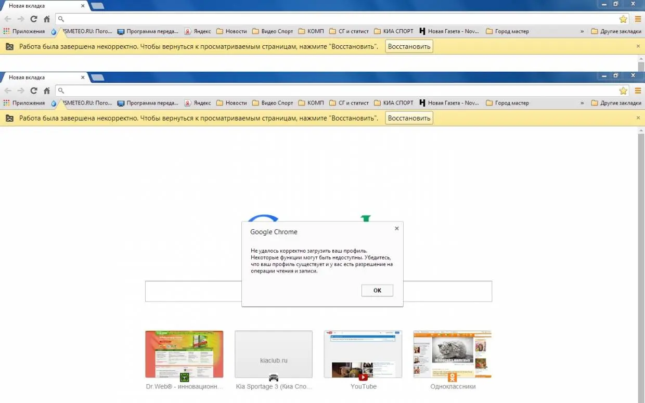Screen dimensions: 645x403
Task: Open a new tab in the top window
Action: click(x=97, y=6)
